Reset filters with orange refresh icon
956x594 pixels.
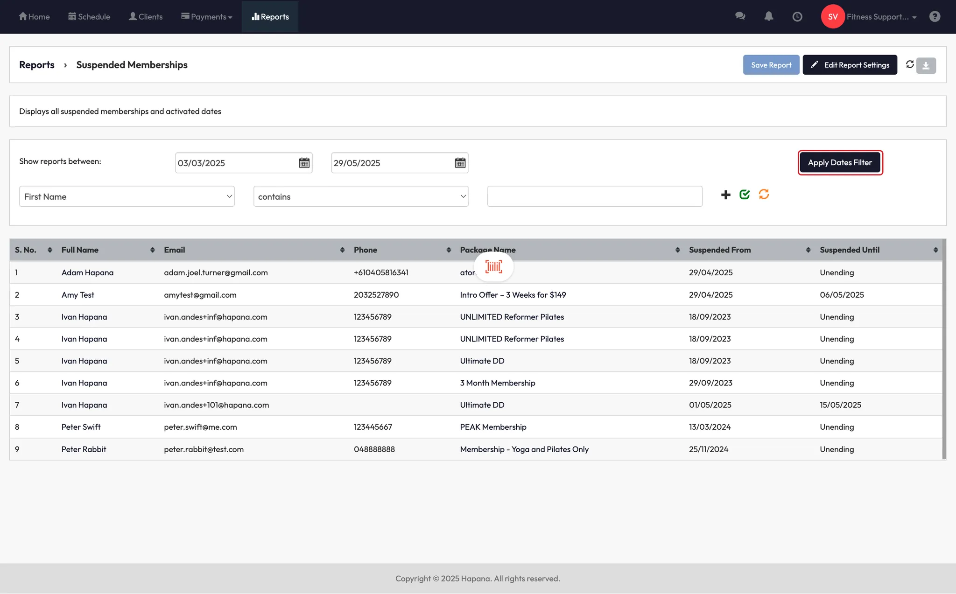(x=764, y=194)
